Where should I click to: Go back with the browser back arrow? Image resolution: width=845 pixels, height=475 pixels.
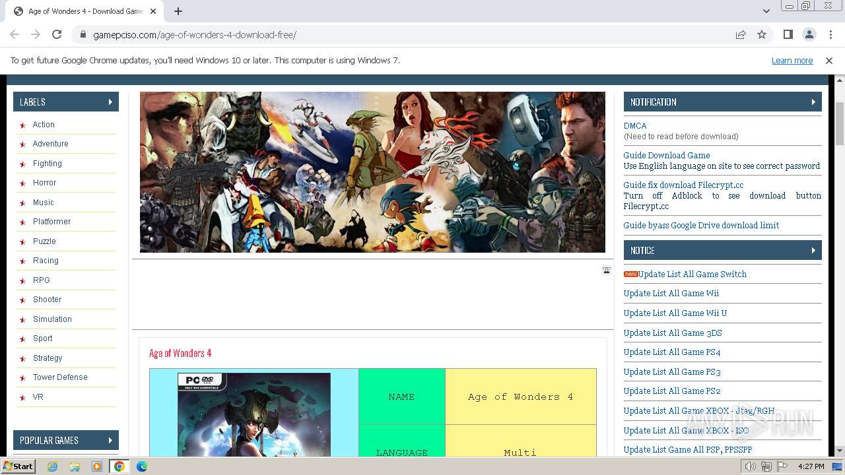pyautogui.click(x=15, y=34)
